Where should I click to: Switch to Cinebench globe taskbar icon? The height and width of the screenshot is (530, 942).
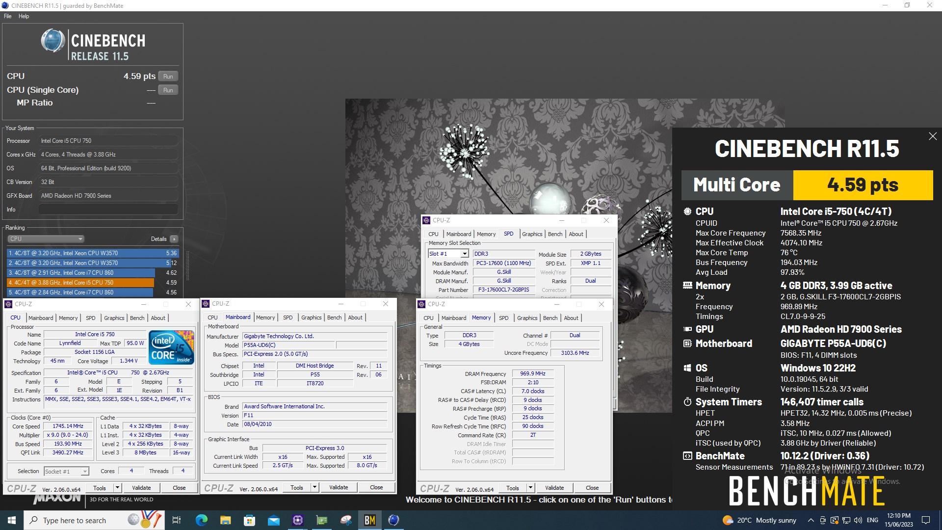[x=393, y=520]
